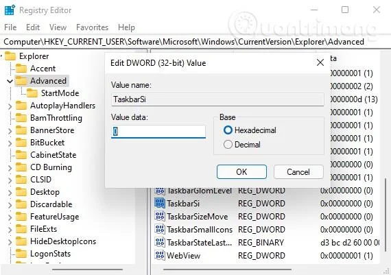
Task: Select the Discardable folder icon
Action: [21, 204]
